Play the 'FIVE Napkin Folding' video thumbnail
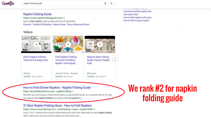The width and height of the screenshot is (211, 118). pos(68,44)
